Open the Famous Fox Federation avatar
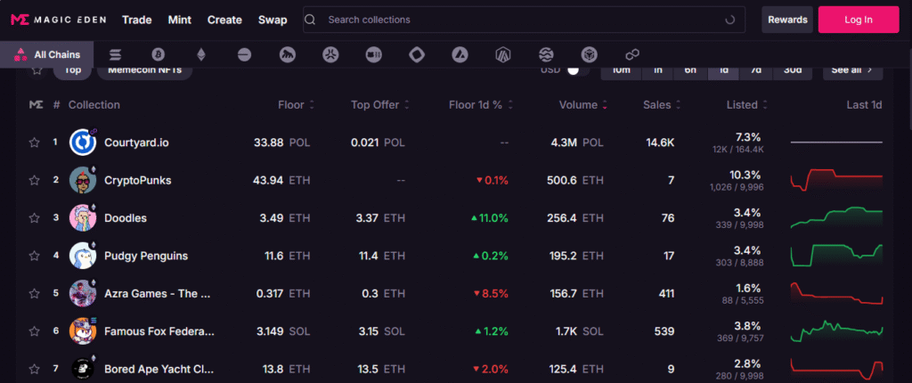The height and width of the screenshot is (383, 912). click(83, 331)
